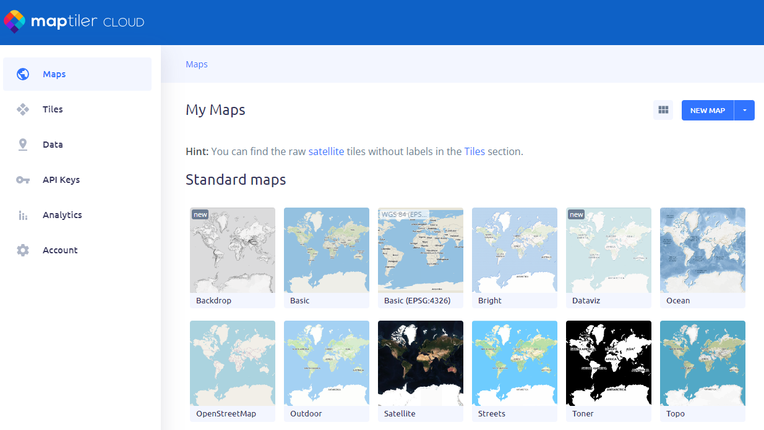Click the Tiles diamond icon

point(23,109)
